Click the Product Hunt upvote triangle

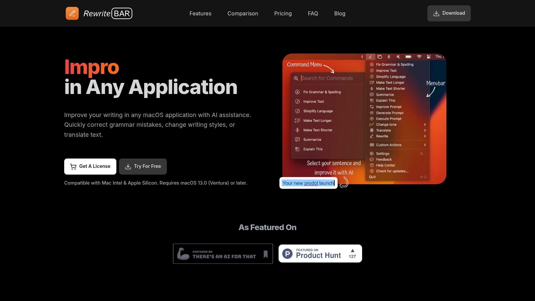(x=352, y=250)
